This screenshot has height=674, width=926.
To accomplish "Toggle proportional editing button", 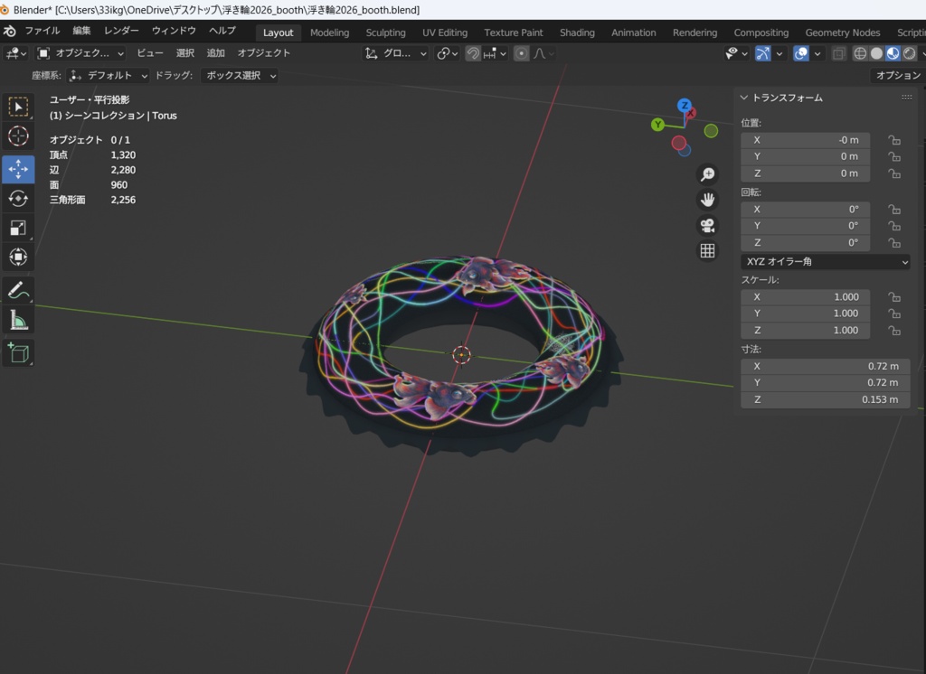I will (x=522, y=53).
